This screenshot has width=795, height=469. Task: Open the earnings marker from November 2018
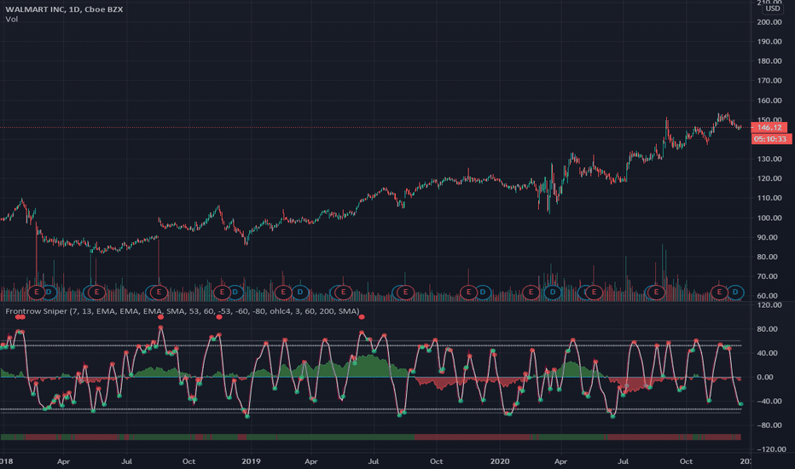222,292
